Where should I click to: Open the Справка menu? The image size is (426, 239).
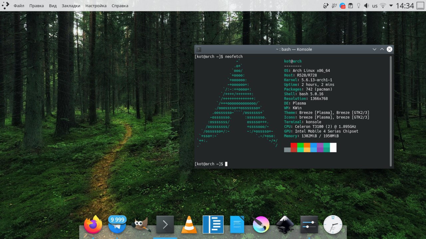click(120, 6)
